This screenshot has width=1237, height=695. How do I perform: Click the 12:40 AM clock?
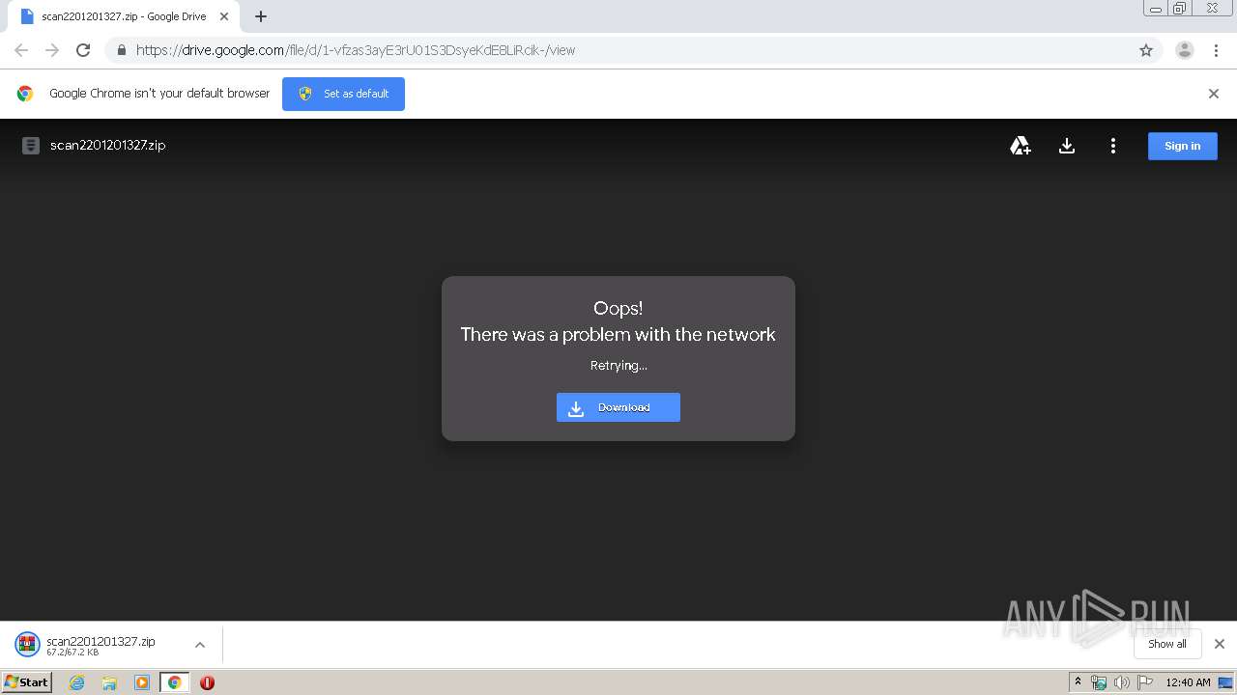click(1188, 682)
